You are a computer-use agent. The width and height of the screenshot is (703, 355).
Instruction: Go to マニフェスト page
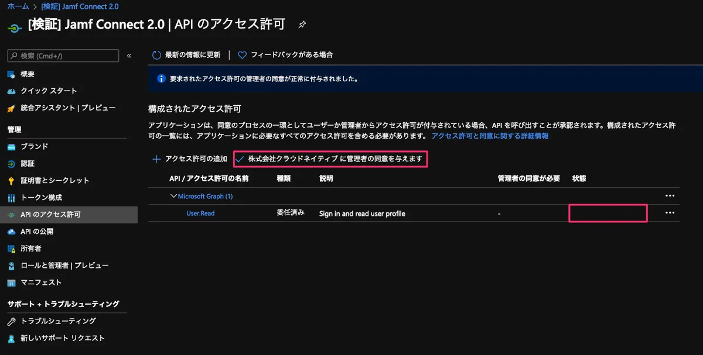[x=41, y=282]
